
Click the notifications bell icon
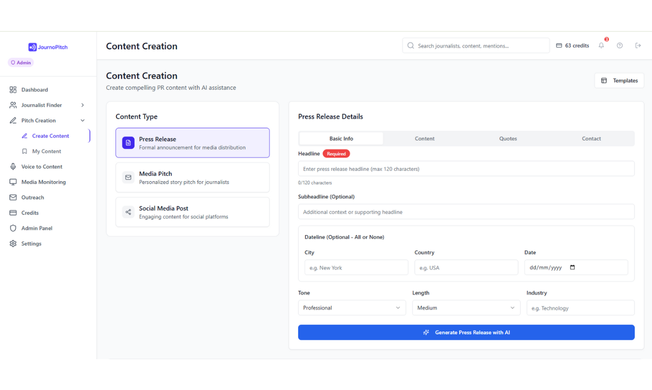(601, 46)
